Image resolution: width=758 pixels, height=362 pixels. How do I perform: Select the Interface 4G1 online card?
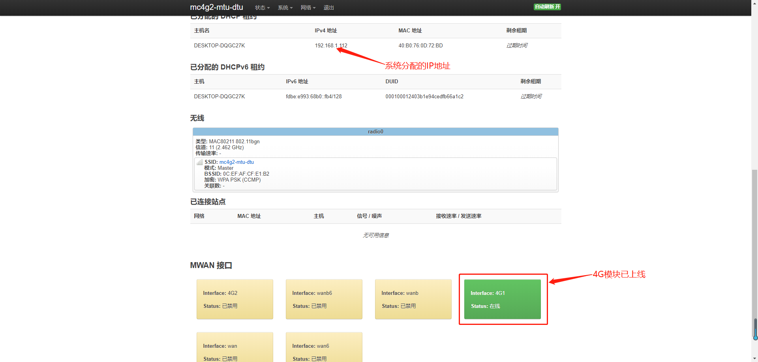coord(503,299)
